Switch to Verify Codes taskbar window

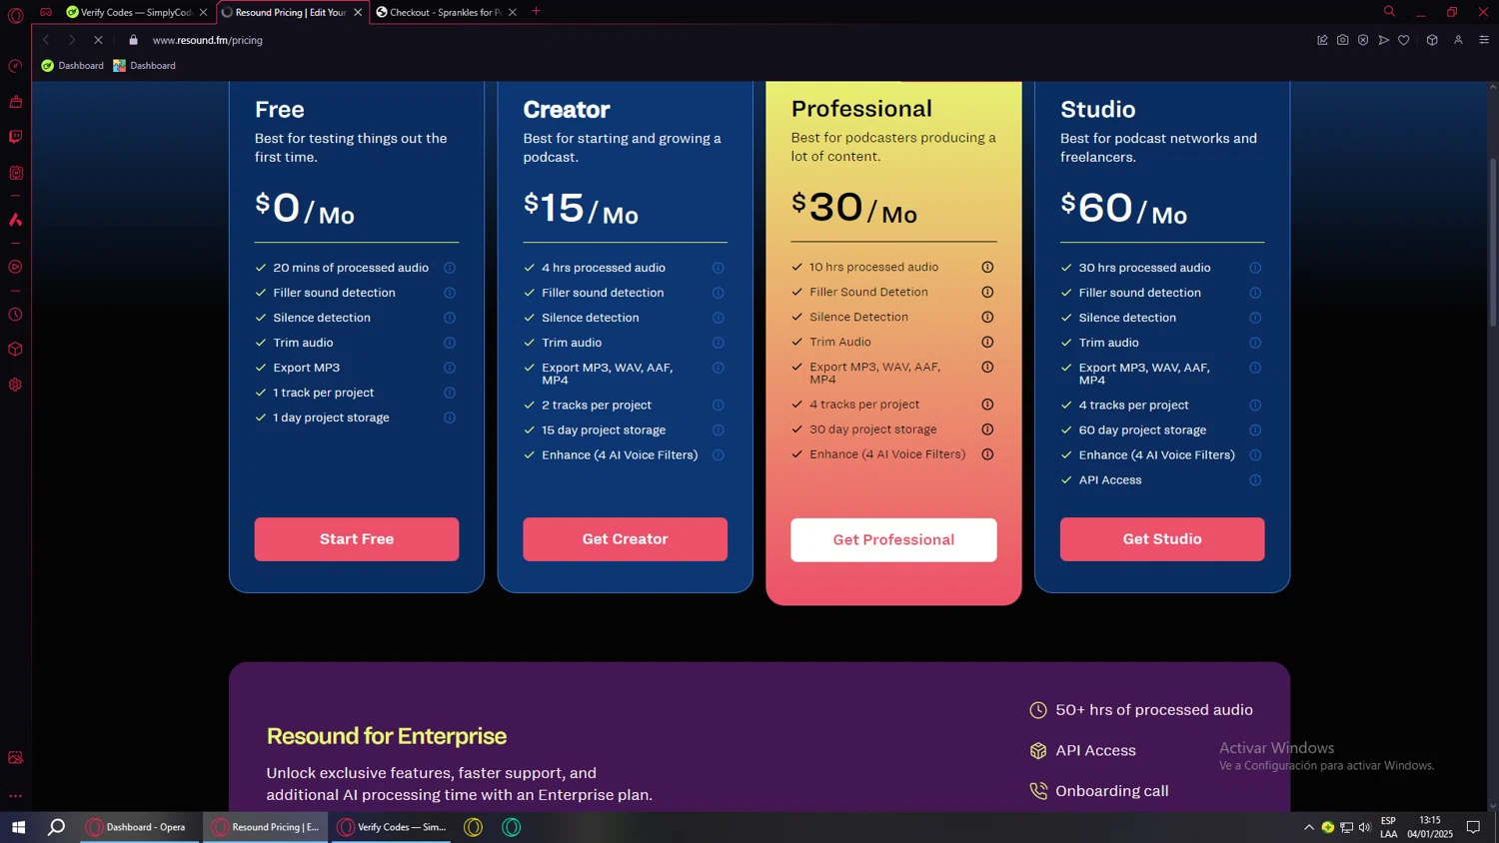pyautogui.click(x=393, y=827)
